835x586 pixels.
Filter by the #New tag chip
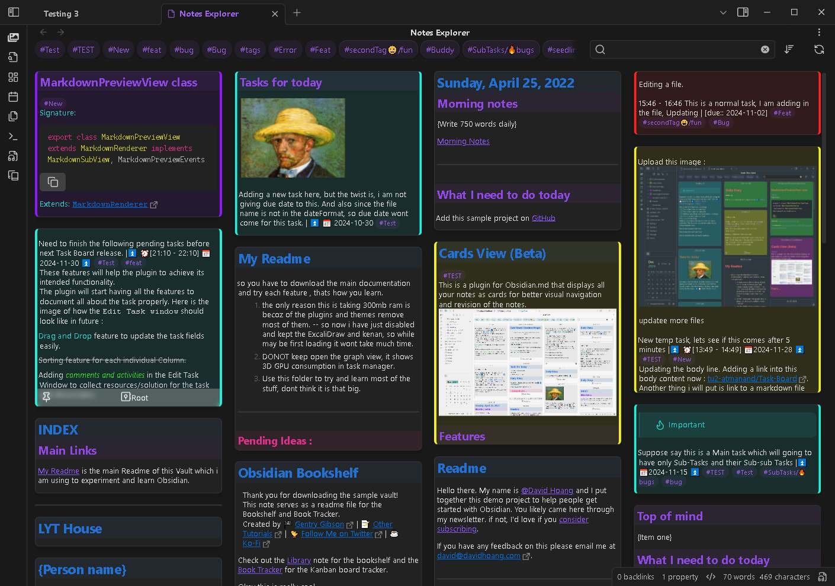click(118, 50)
